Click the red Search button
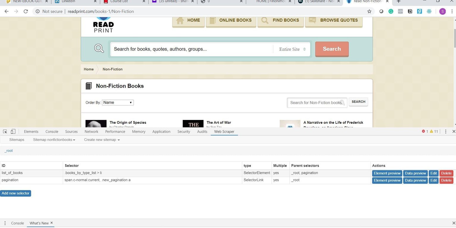456x228 pixels. (x=332, y=49)
